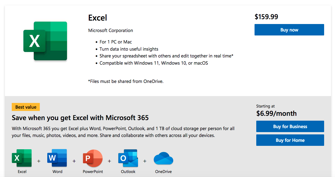This screenshot has width=335, height=177.
Task: Click the Save when you get Excel heading
Action: point(80,118)
